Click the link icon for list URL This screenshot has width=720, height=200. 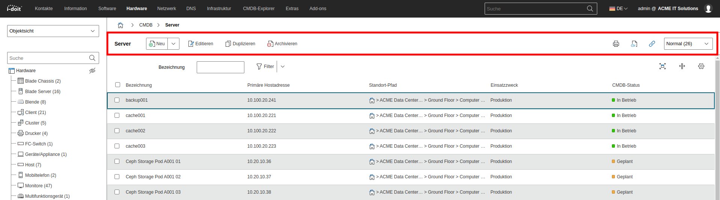[x=652, y=44]
